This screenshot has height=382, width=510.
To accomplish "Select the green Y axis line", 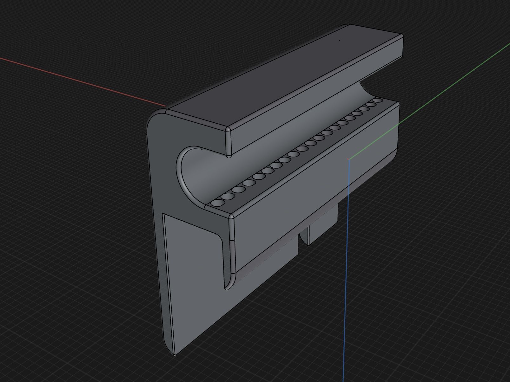I will pos(429,101).
